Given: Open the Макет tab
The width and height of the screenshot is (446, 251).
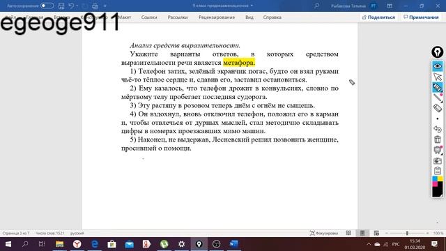Looking at the screenshot, I should click(x=125, y=17).
